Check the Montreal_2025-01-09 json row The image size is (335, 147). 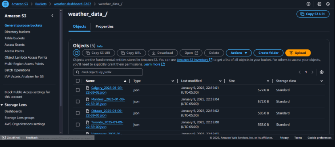coord(77,102)
